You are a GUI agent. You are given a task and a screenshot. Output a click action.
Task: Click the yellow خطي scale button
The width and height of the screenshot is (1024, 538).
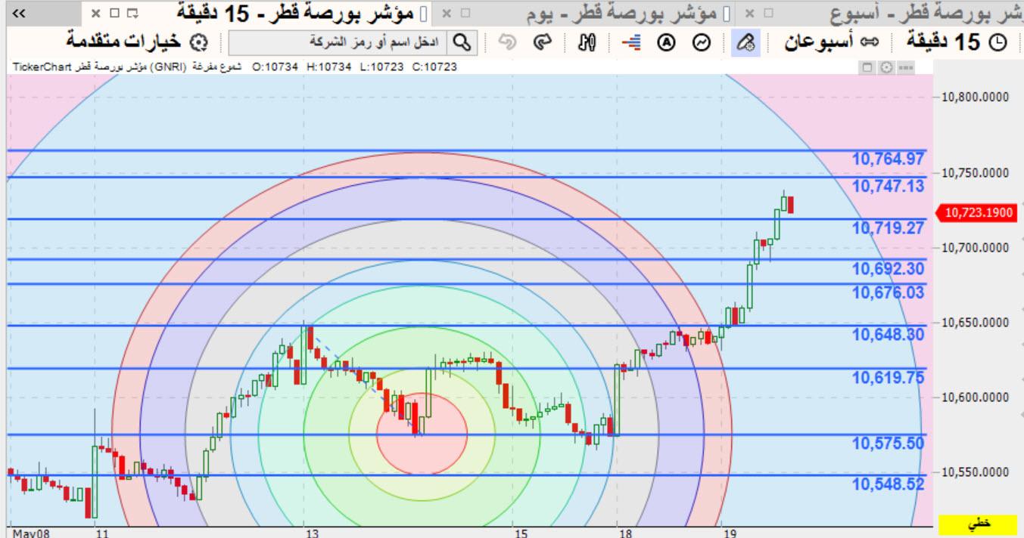click(x=979, y=523)
